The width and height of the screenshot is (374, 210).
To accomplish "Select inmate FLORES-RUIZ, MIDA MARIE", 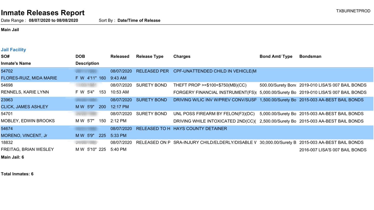I will (29, 78).
